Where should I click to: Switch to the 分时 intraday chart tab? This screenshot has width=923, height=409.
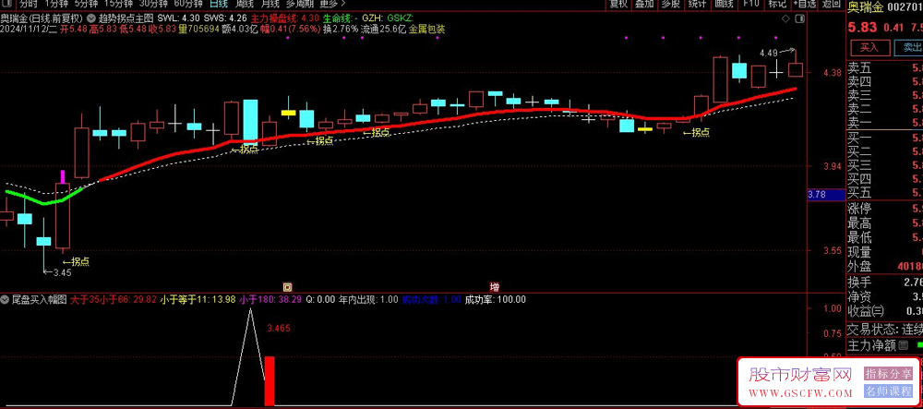[x=29, y=4]
